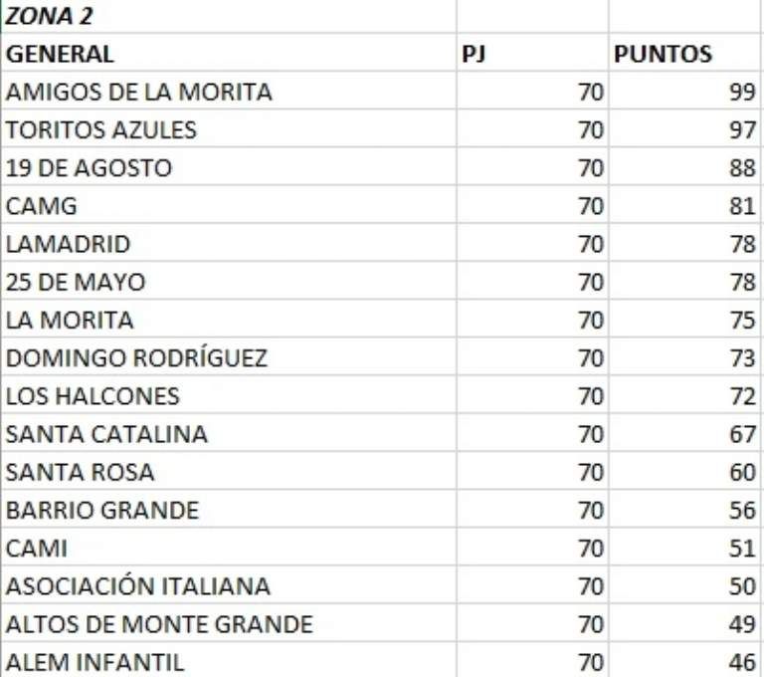Click the DOMINGO RODRÍGUEZ cell
Image resolution: width=764 pixels, height=677 pixels.
136,358
